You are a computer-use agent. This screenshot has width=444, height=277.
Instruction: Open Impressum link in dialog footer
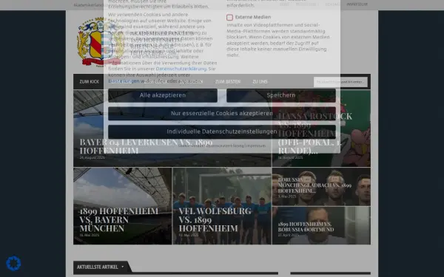tap(256, 146)
